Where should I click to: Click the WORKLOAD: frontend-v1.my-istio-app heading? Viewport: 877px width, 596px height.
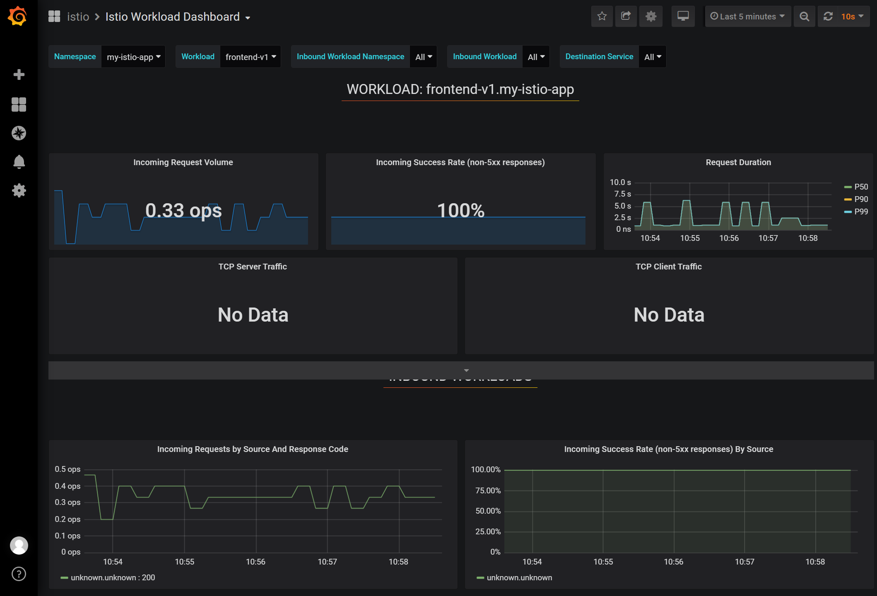click(460, 89)
